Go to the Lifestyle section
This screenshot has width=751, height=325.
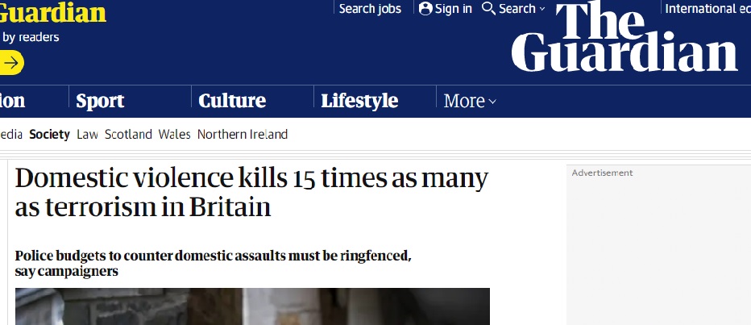click(359, 101)
